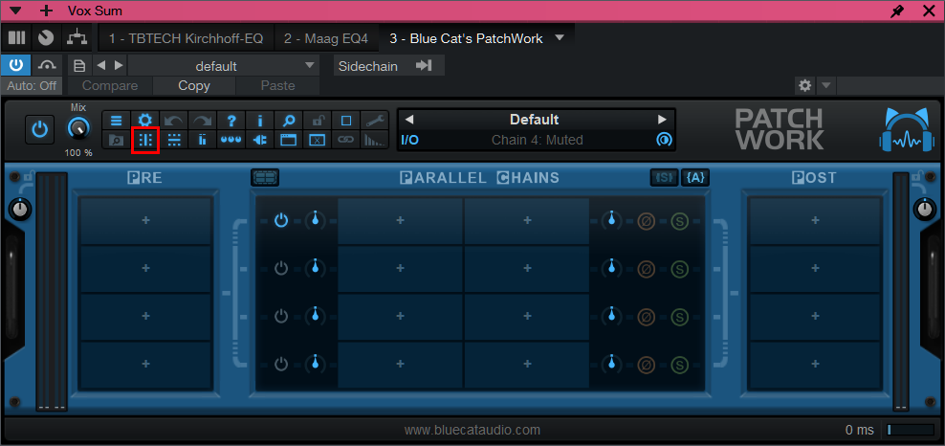945x446 pixels.
Task: Open the 'Auto: Off' automation mode selector
Action: (x=32, y=85)
